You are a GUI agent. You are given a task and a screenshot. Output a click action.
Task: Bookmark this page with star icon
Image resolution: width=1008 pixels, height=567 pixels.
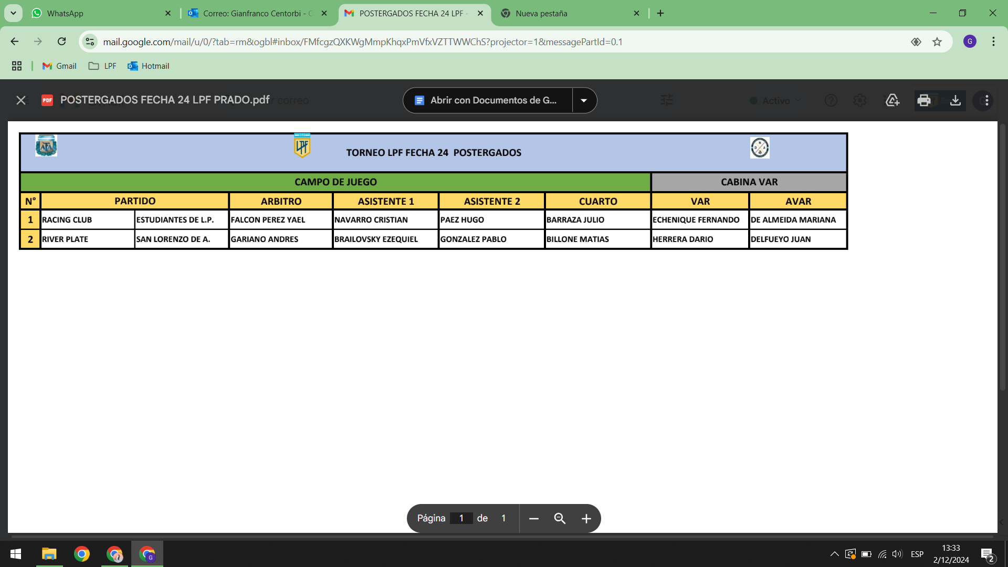pyautogui.click(x=937, y=41)
